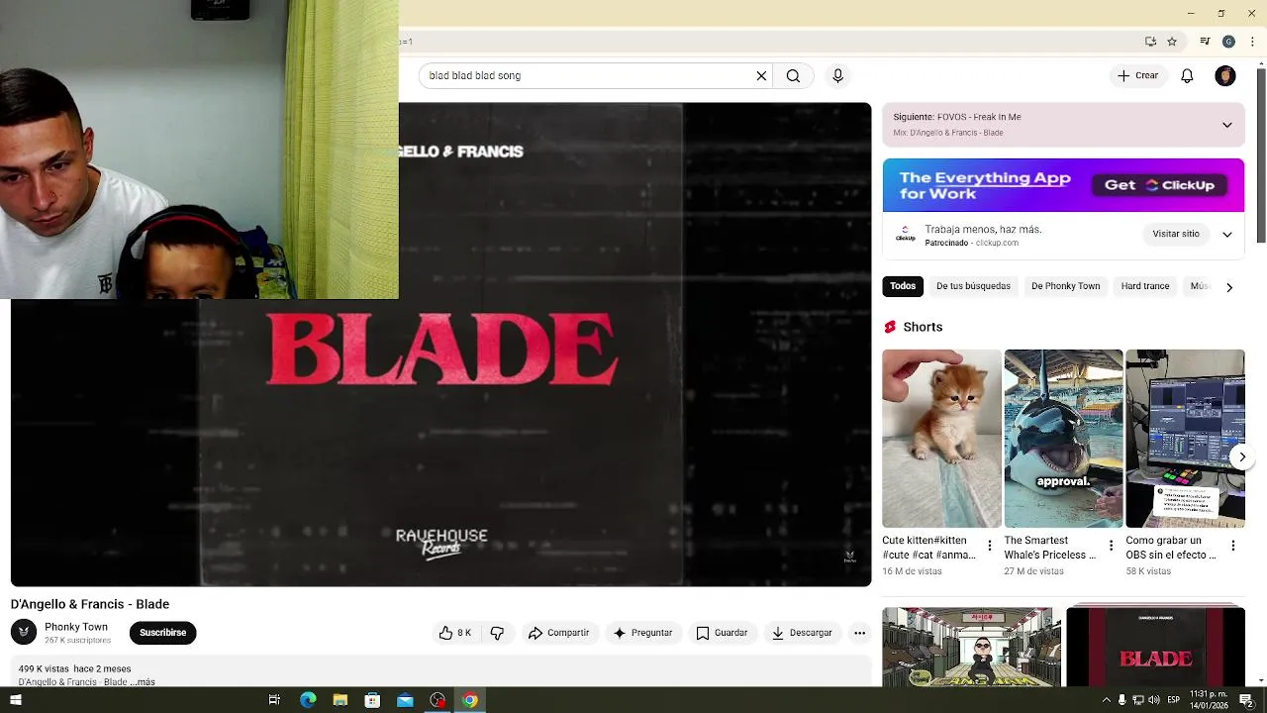Open the Smartest Whale Short thumbnail
The height and width of the screenshot is (713, 1267).
[1063, 439]
